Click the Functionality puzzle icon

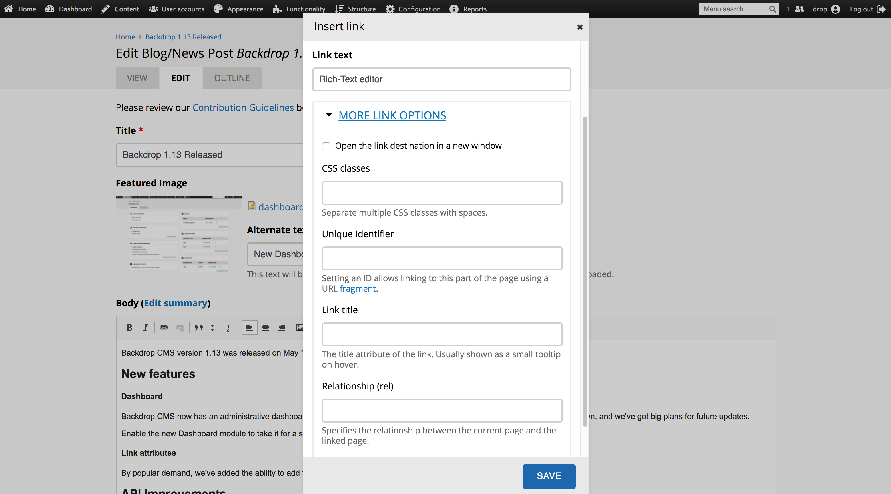[x=277, y=9]
